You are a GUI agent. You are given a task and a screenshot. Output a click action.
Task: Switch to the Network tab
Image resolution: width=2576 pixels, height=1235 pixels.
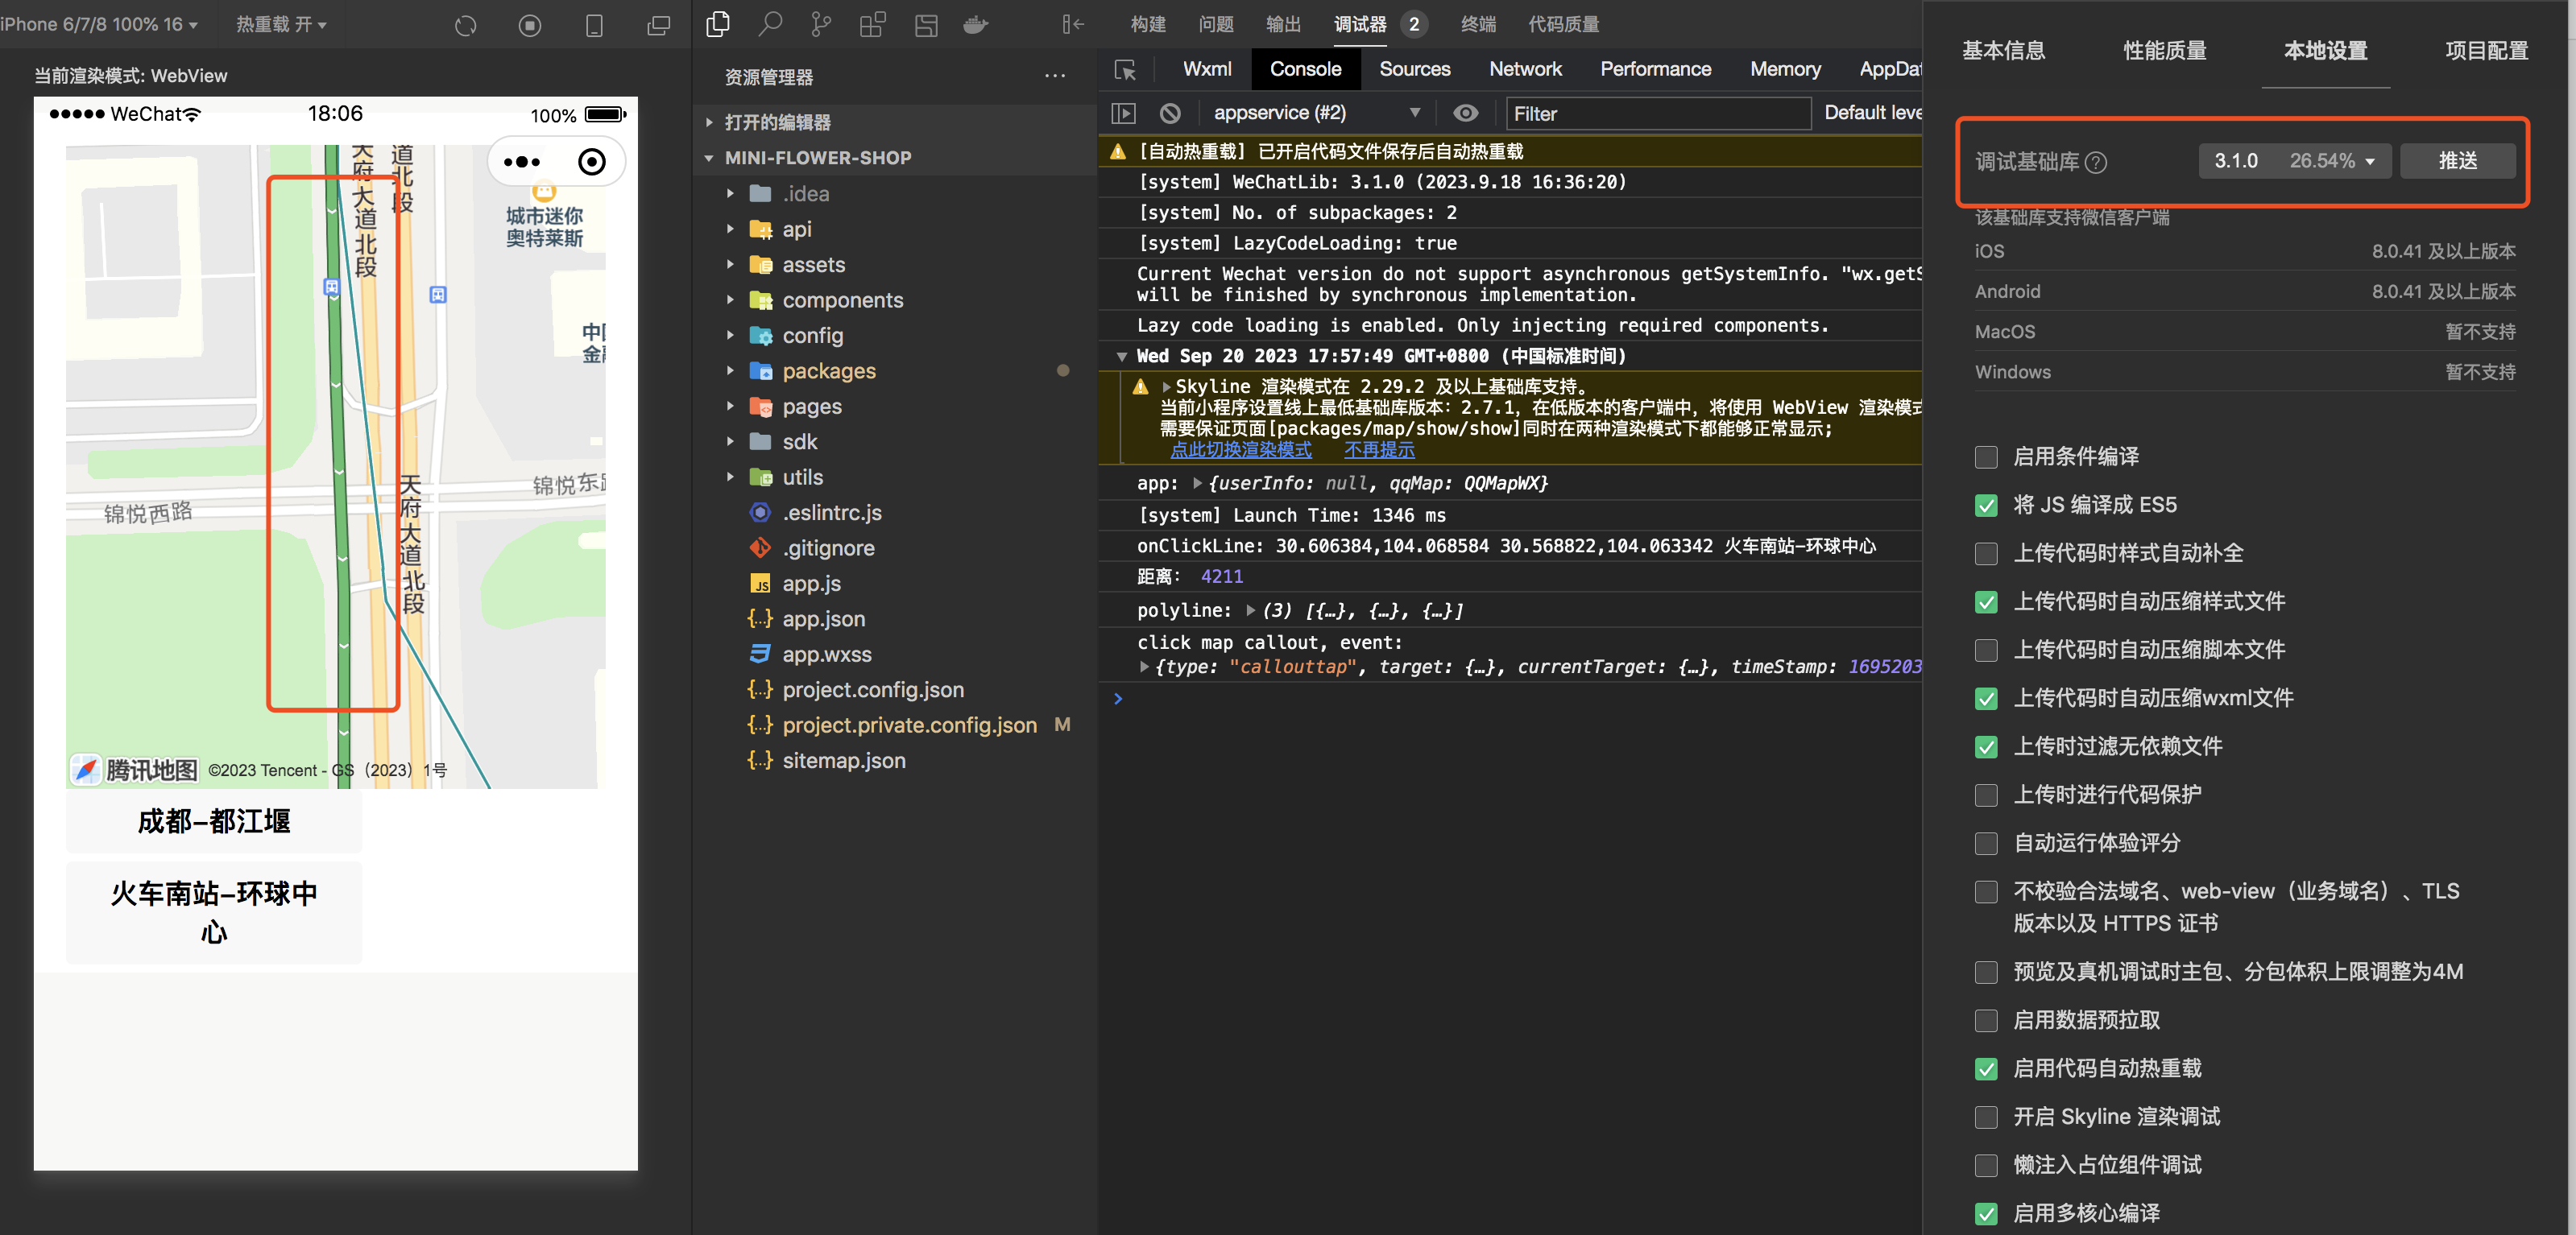point(1524,69)
